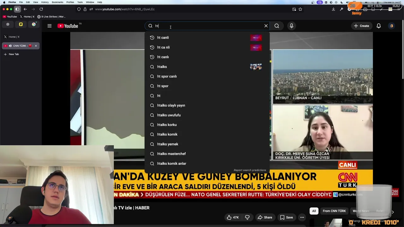The height and width of the screenshot is (227, 404).
Task: Open the 9 Live Strikes bookmark
Action: (51, 16)
